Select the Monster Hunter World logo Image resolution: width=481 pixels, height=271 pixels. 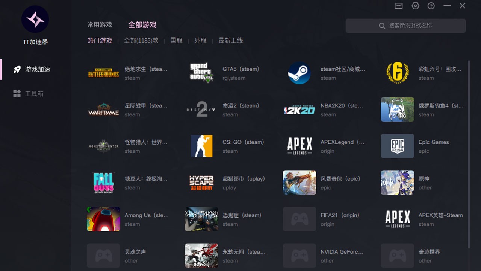pyautogui.click(x=103, y=146)
